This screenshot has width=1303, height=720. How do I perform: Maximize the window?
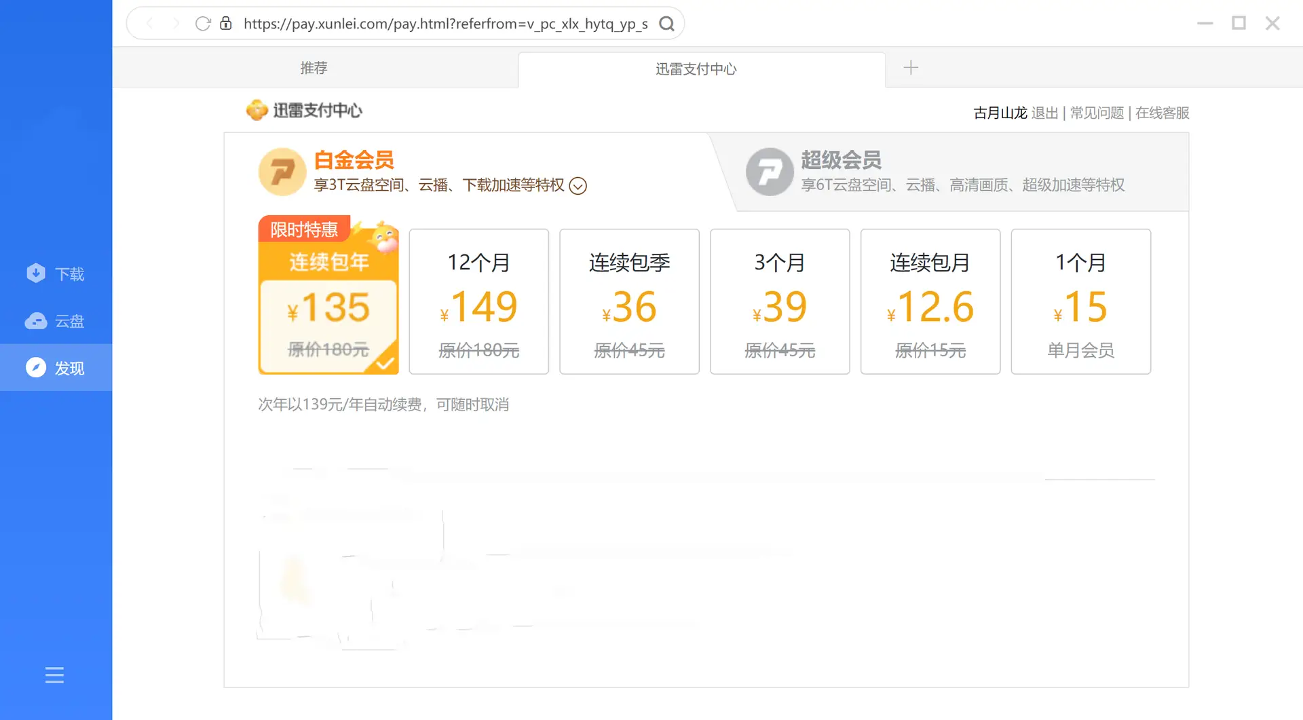pyautogui.click(x=1239, y=24)
